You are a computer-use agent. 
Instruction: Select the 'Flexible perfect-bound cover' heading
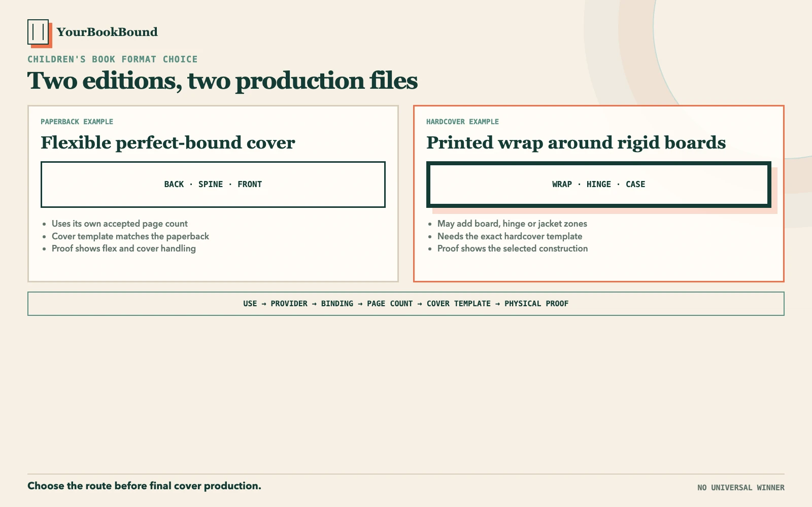click(167, 143)
